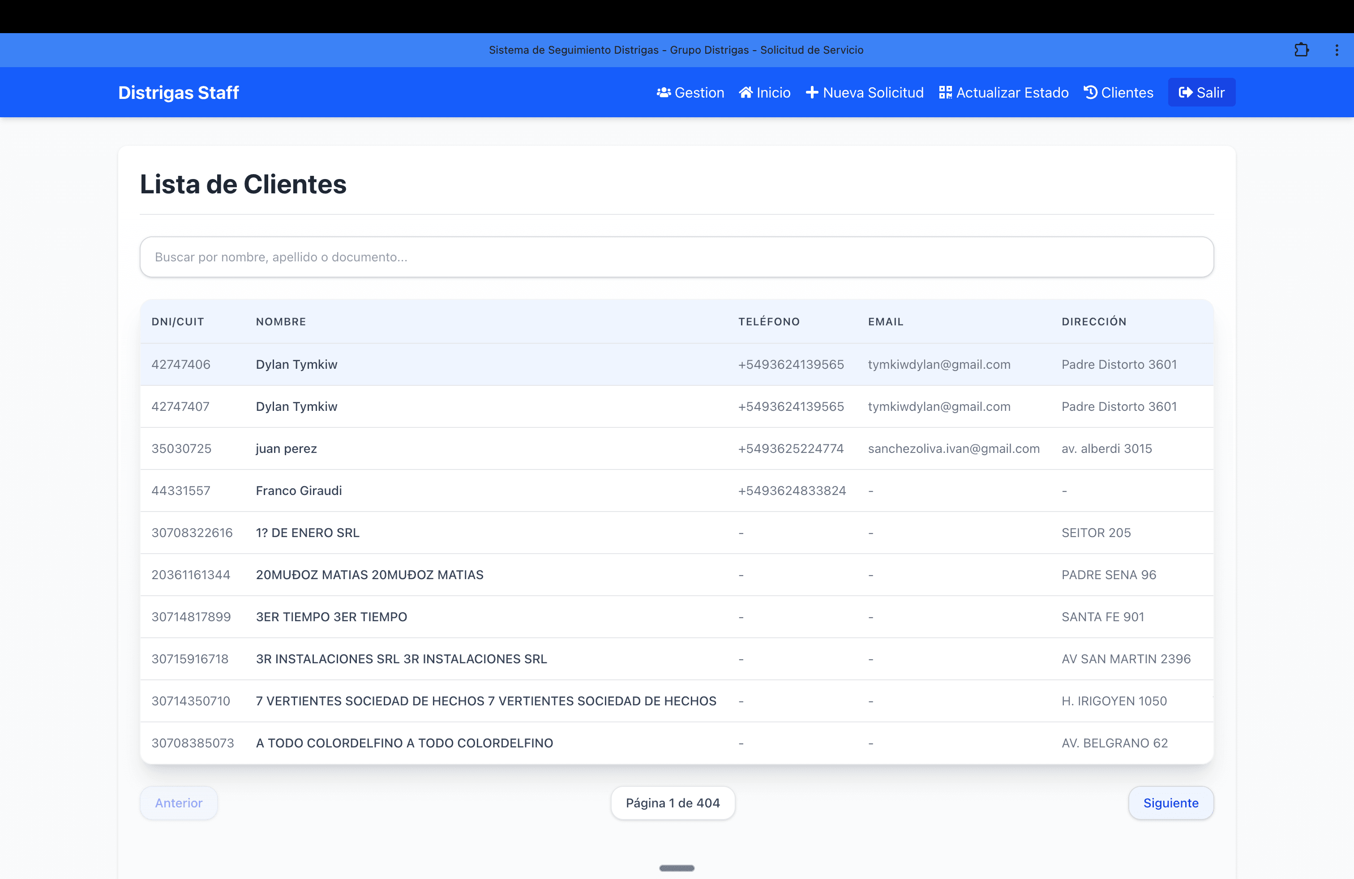Open the browser extensions puzzle icon

pyautogui.click(x=1301, y=50)
